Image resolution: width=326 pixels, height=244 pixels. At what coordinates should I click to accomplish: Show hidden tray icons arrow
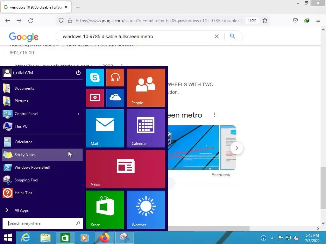(273, 238)
